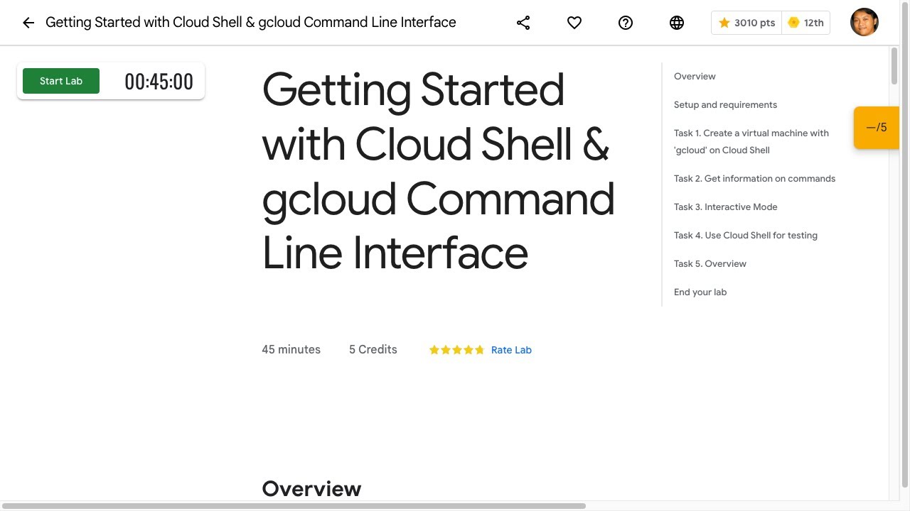
Task: Click the 00:45:00 lab timer
Action: tap(159, 82)
